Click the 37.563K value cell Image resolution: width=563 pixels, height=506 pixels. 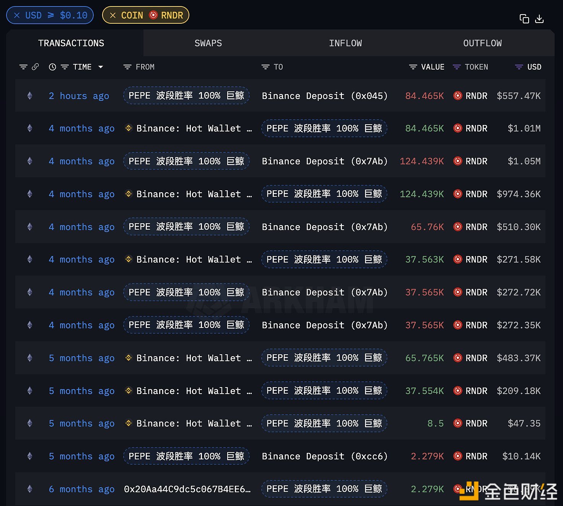pos(425,259)
